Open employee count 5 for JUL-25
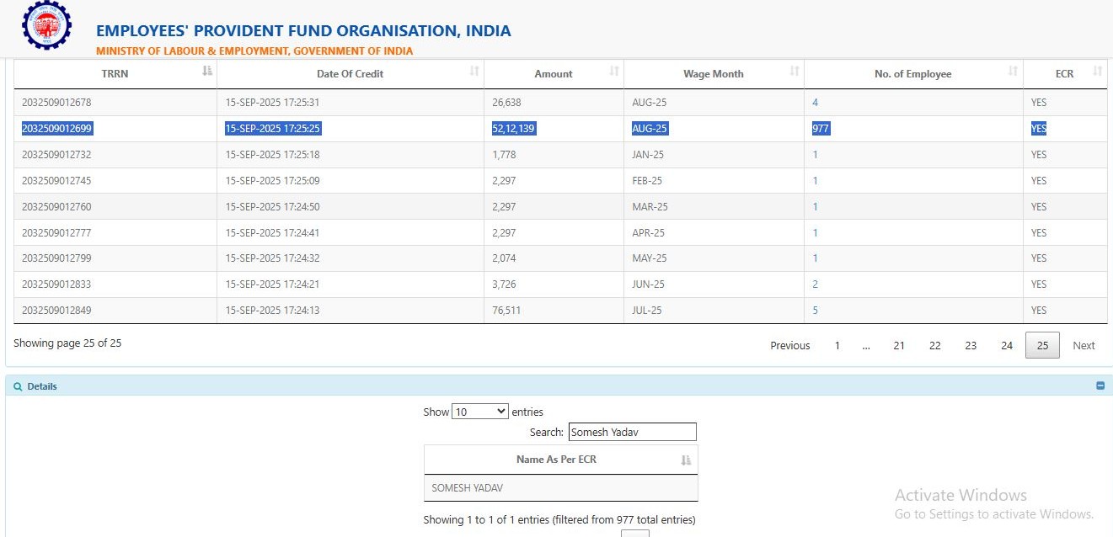The image size is (1113, 537). point(815,311)
